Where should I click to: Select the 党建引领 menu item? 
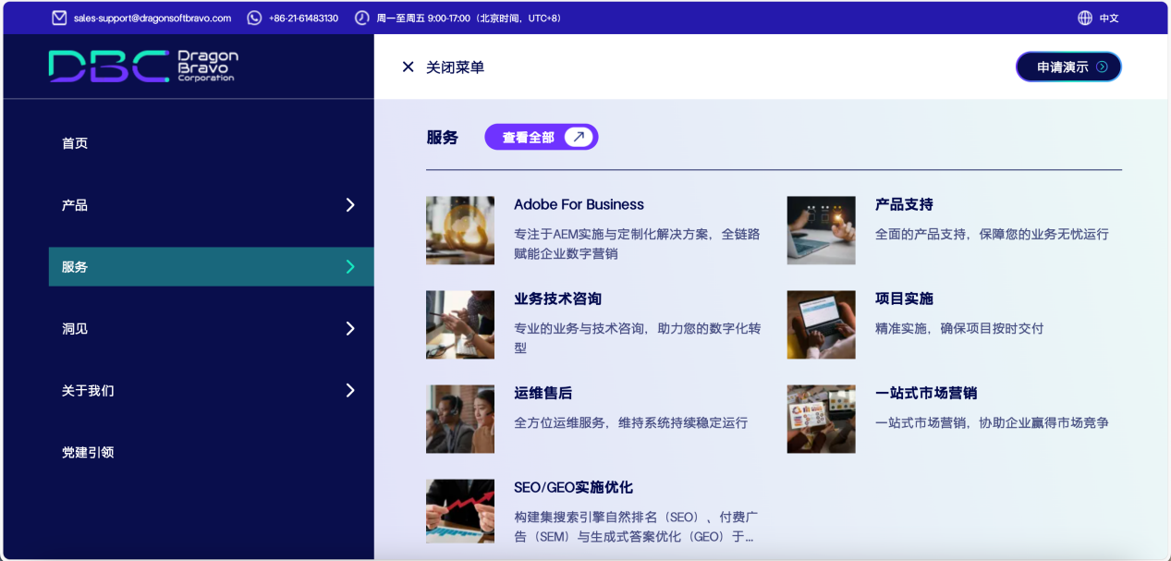click(88, 452)
